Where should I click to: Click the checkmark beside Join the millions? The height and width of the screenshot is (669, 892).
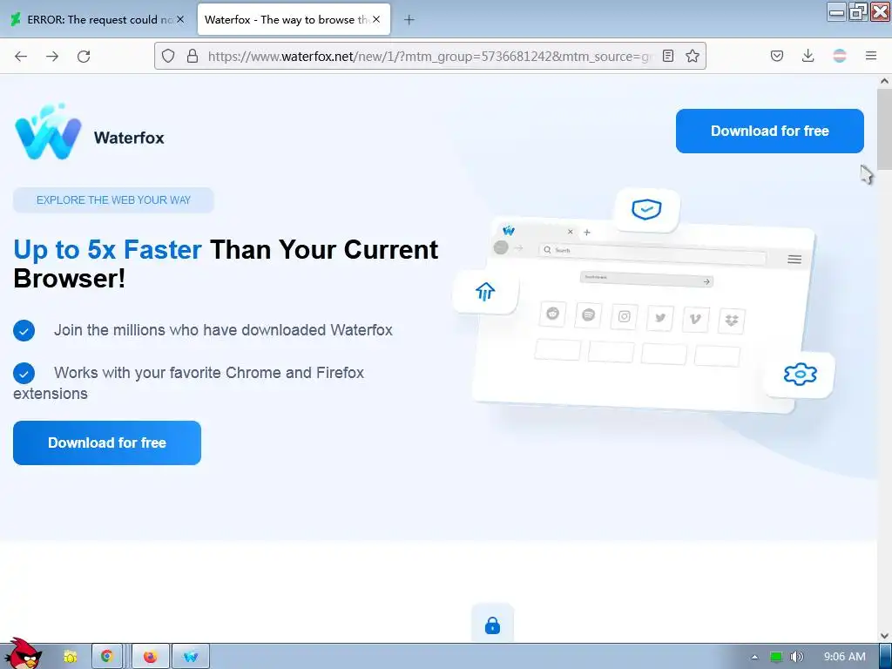24,330
